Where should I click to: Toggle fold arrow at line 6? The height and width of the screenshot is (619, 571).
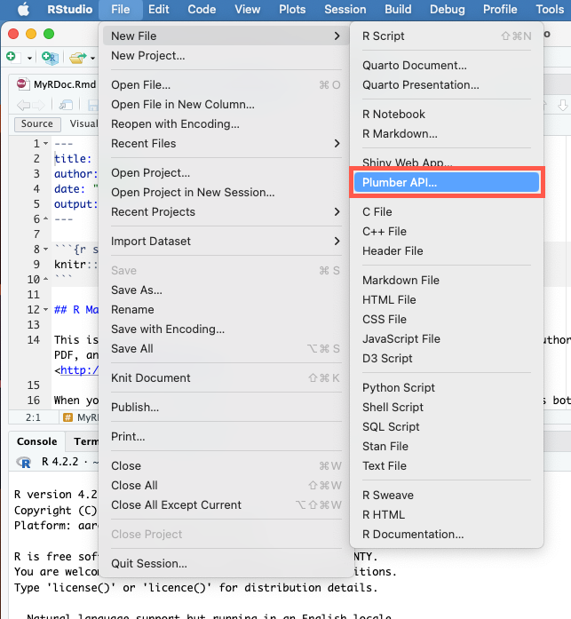[46, 218]
